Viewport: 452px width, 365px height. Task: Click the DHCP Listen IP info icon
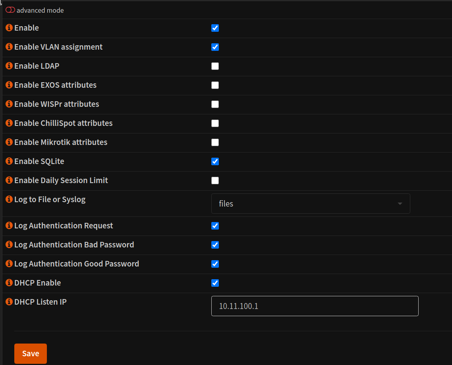click(9, 301)
